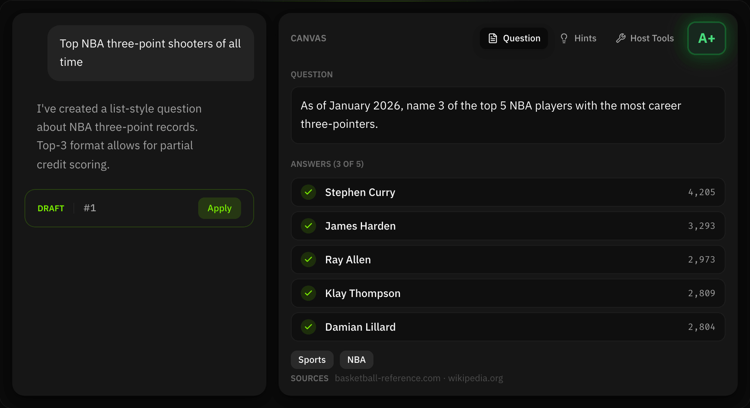
Task: Open the wikipedia.org source link
Action: (476, 378)
